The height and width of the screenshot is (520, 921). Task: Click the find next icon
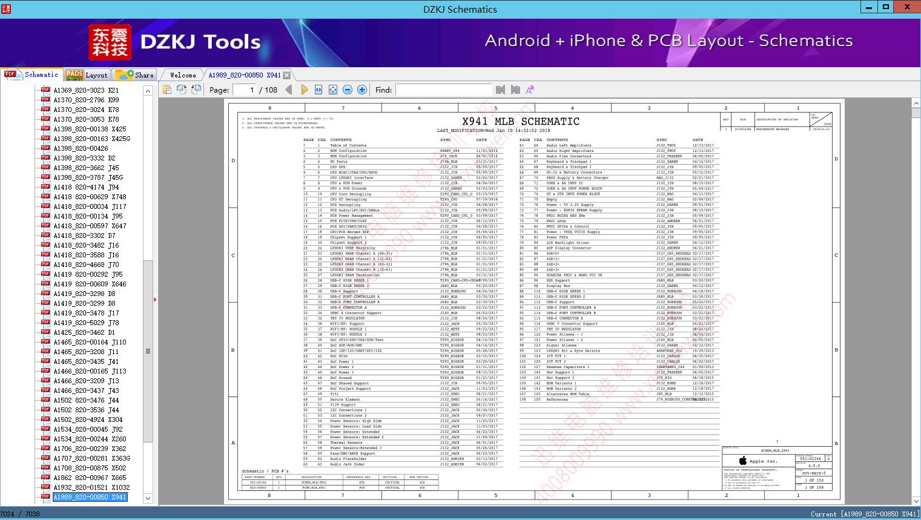pos(515,90)
